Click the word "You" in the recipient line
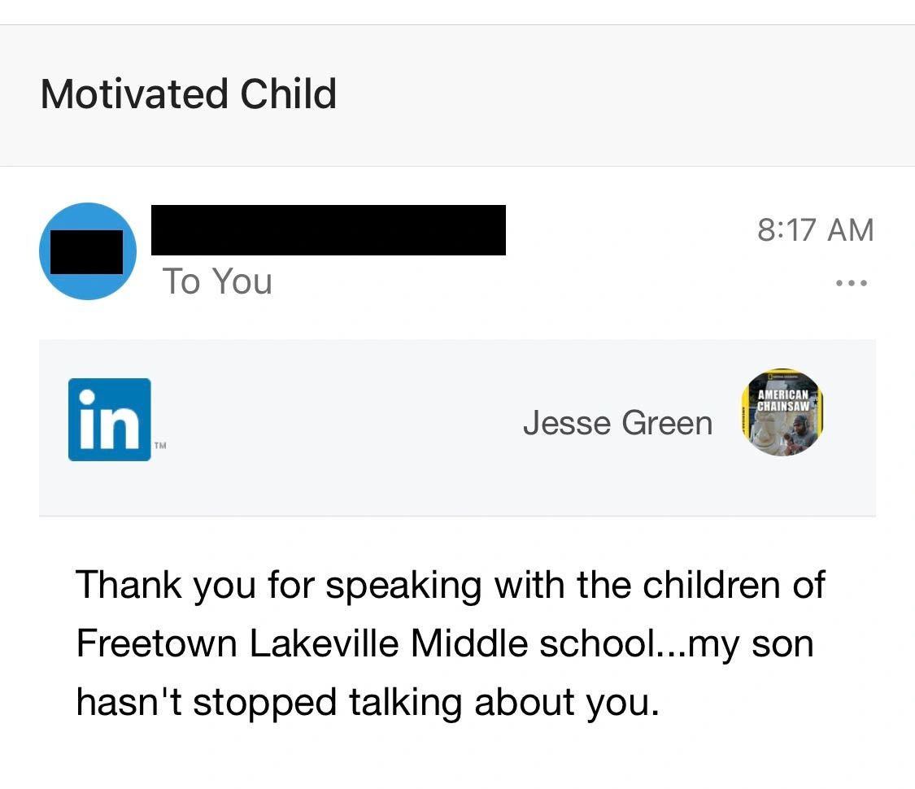The image size is (915, 789). [x=242, y=281]
